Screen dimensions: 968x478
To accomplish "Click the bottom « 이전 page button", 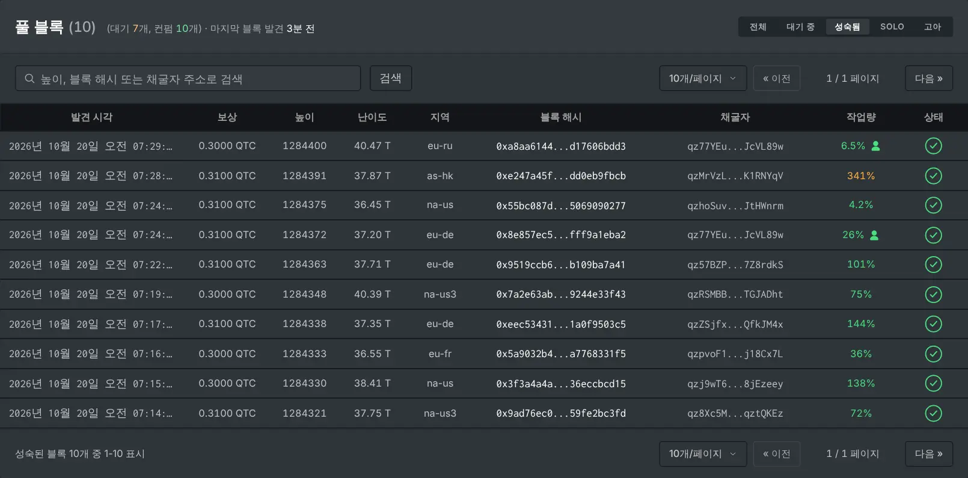I will 777,454.
